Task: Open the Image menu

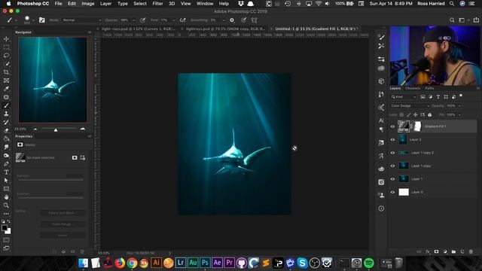Action: coord(88,3)
